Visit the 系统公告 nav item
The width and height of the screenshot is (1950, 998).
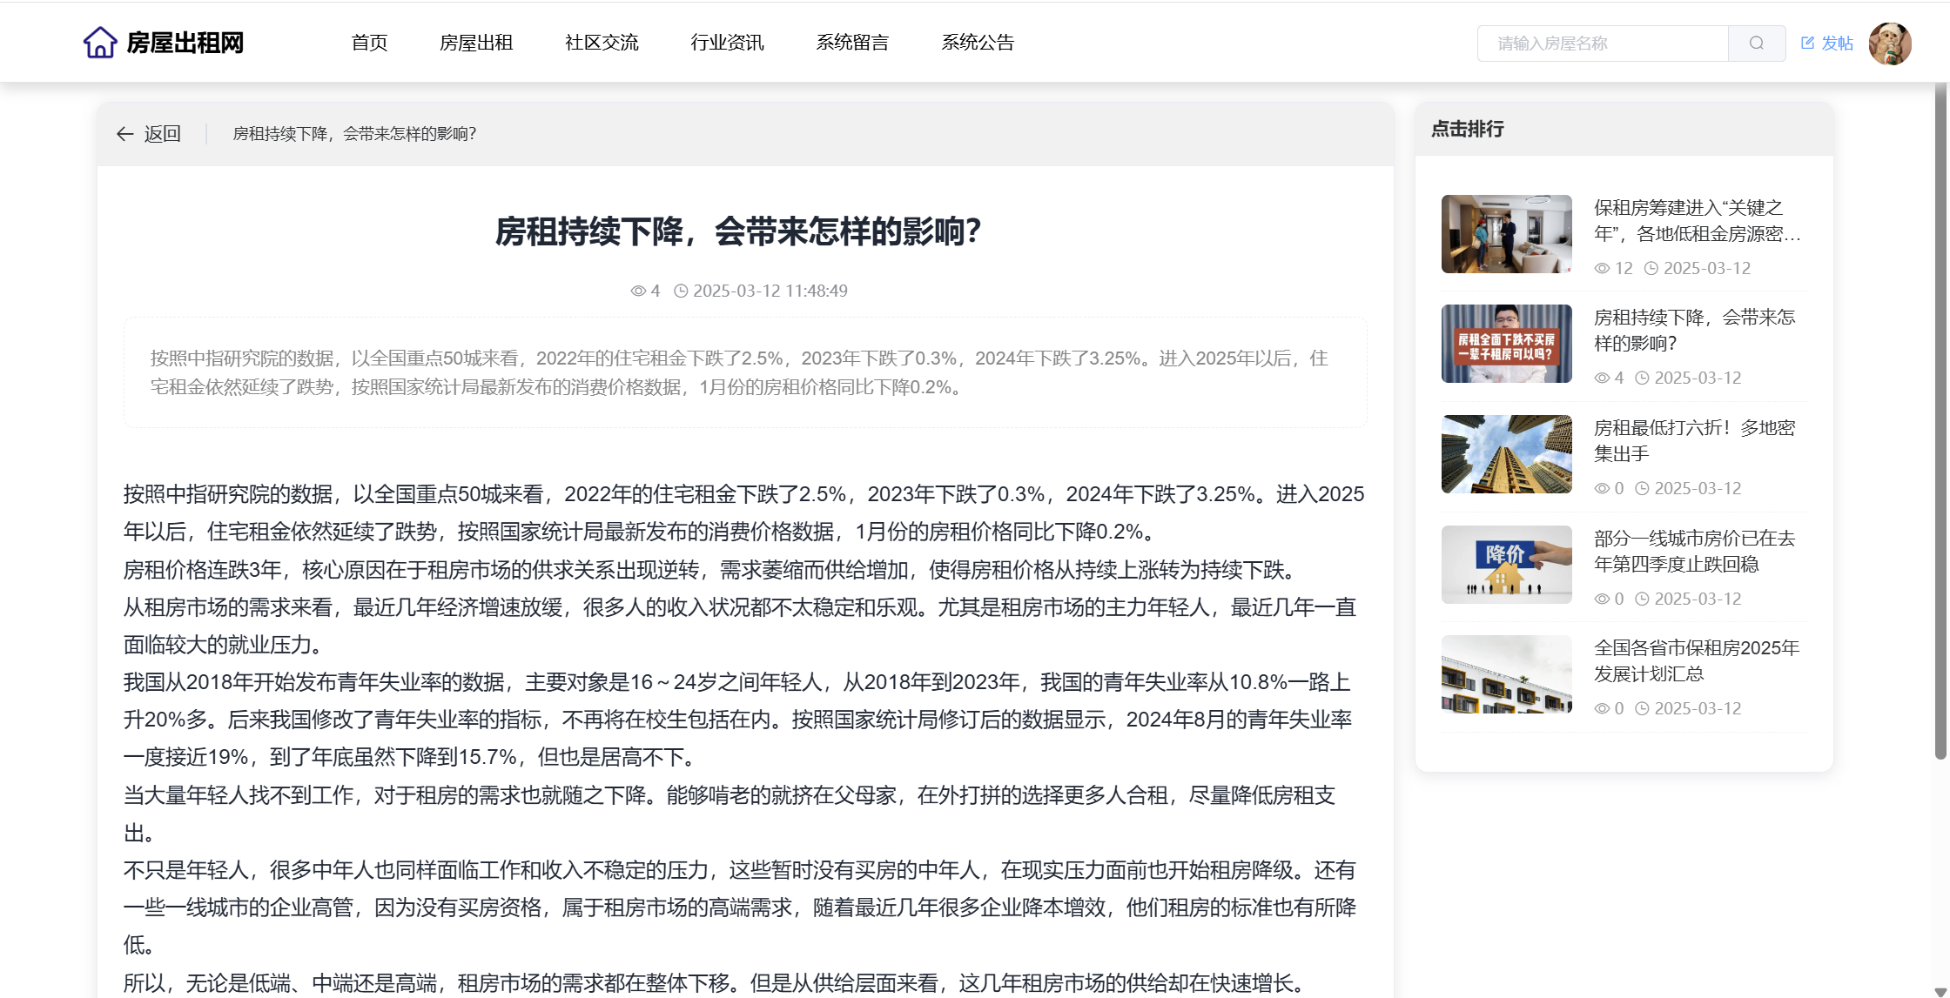978,43
